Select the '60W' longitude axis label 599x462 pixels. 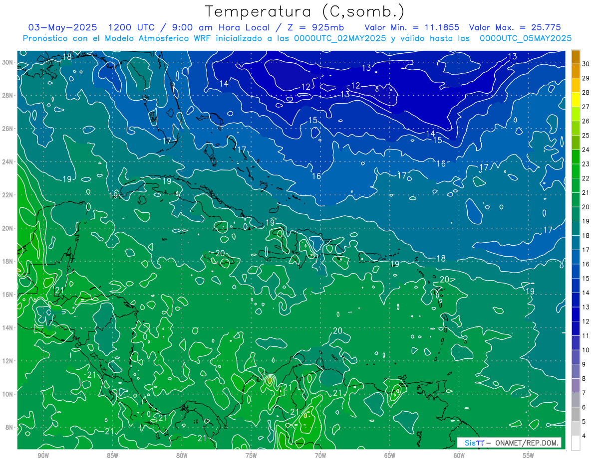[459, 456]
